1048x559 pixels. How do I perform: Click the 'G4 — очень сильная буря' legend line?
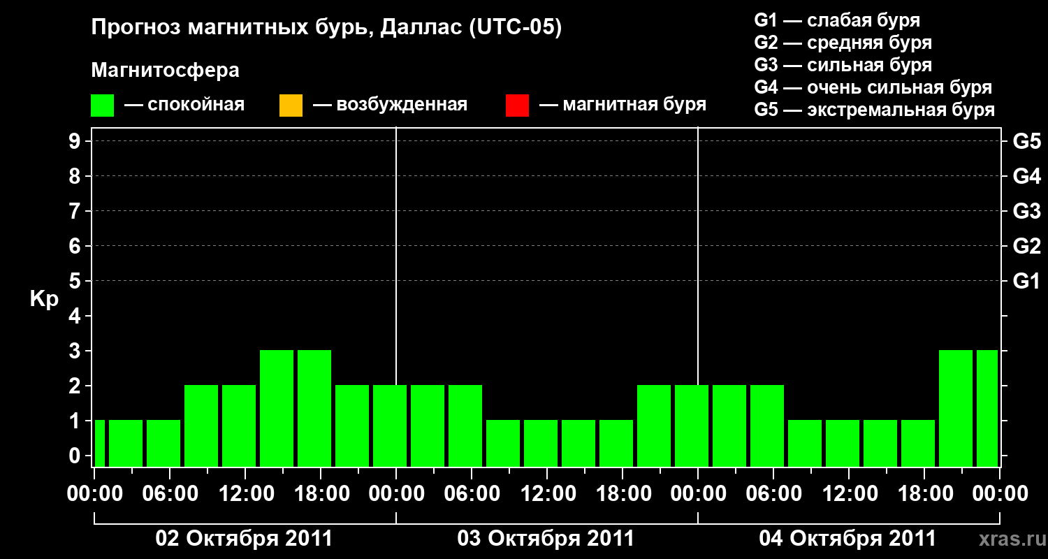873,87
